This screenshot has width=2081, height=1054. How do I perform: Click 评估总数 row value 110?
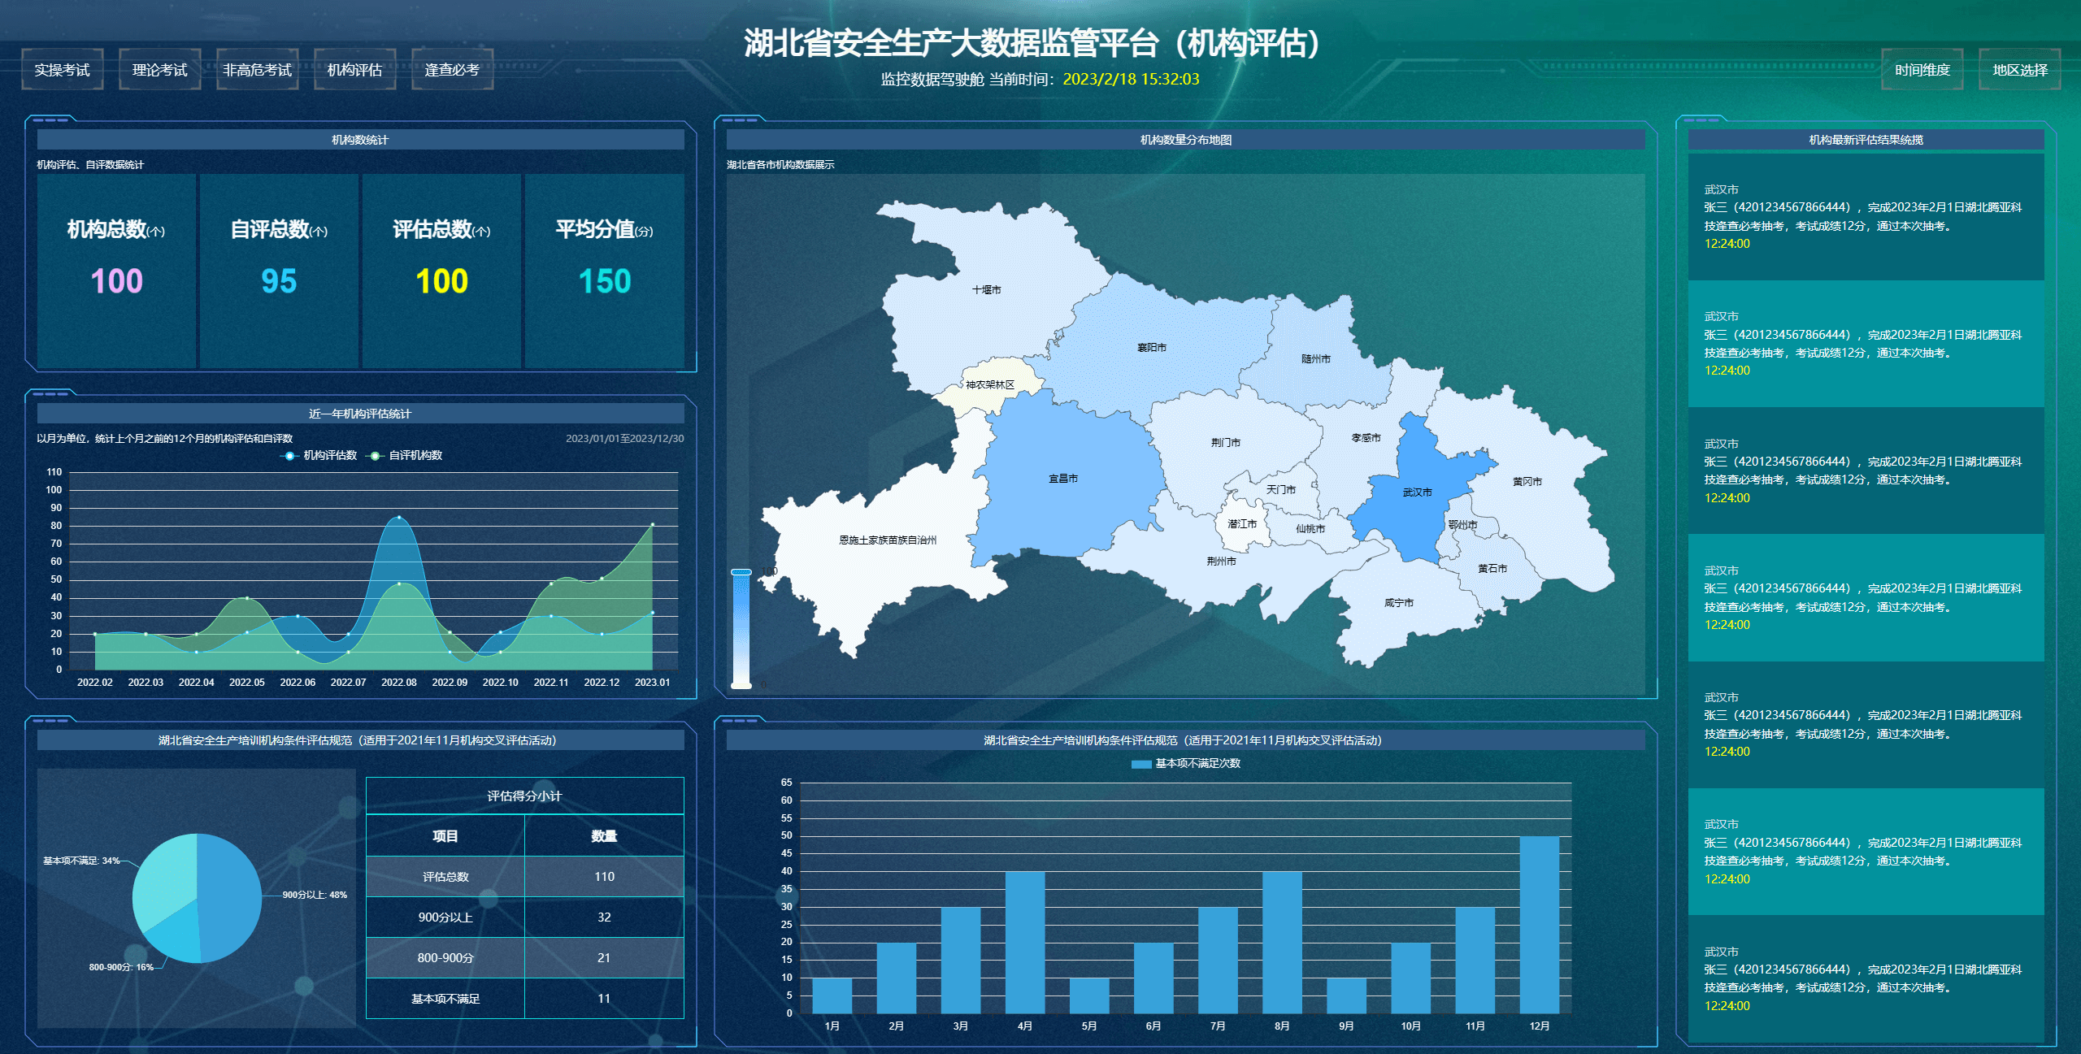click(x=604, y=876)
